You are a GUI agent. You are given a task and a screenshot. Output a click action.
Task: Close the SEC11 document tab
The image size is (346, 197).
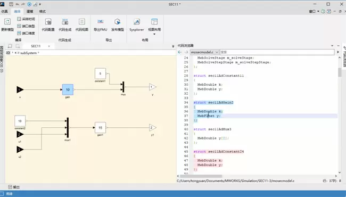(49, 46)
